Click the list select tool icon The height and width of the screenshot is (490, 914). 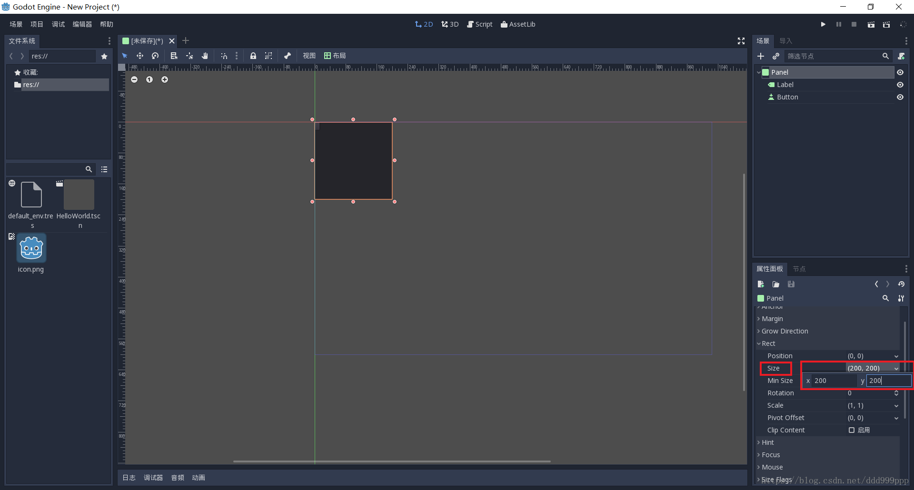tap(174, 56)
